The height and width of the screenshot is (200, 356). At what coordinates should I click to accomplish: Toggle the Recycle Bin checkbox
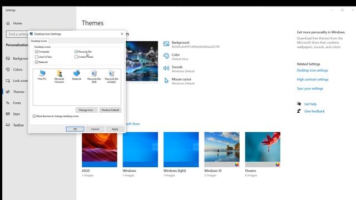tap(76, 52)
